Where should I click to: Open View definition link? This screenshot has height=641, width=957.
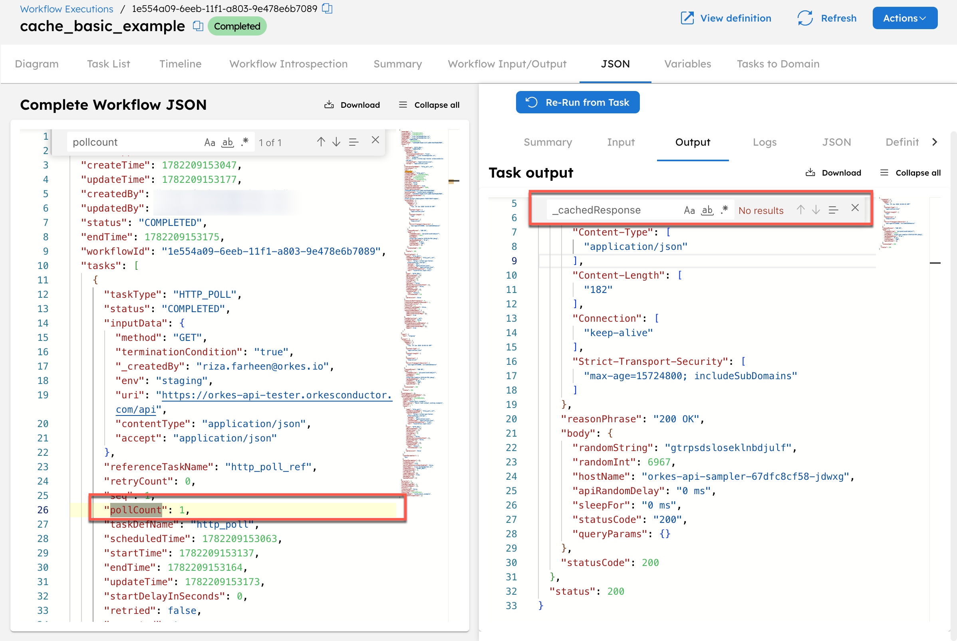[726, 18]
